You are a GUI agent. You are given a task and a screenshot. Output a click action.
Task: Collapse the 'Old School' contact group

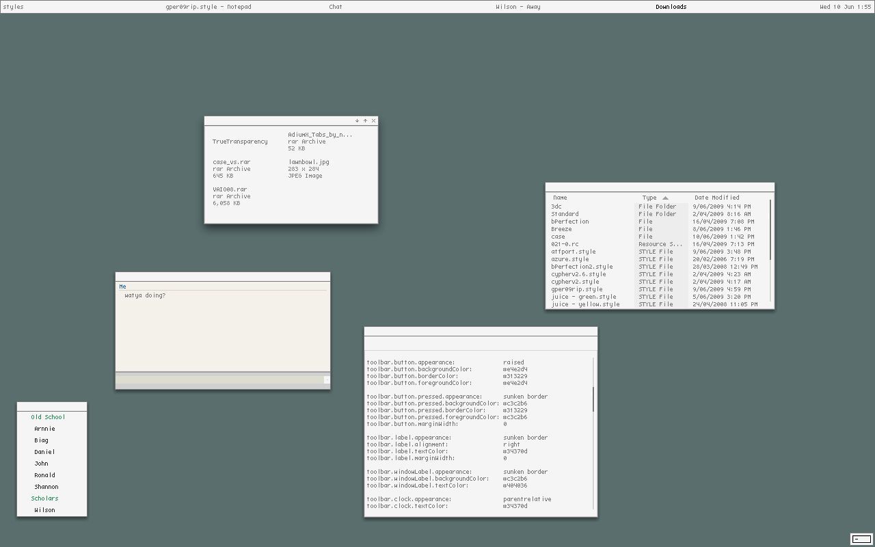point(48,417)
